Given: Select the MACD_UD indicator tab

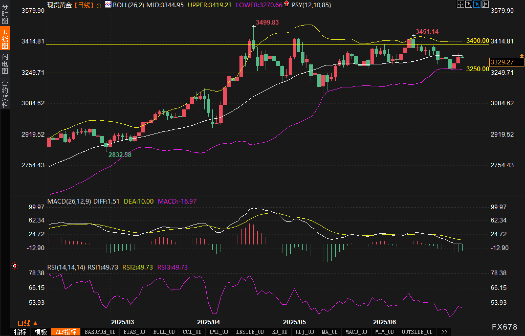Looking at the screenshot, I should tap(356, 332).
